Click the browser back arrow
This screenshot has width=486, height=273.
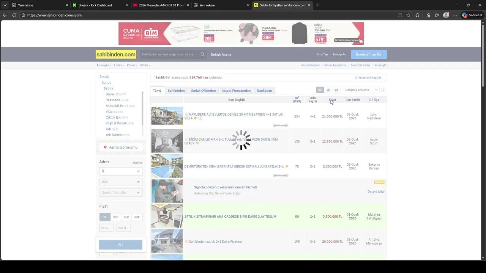5,15
